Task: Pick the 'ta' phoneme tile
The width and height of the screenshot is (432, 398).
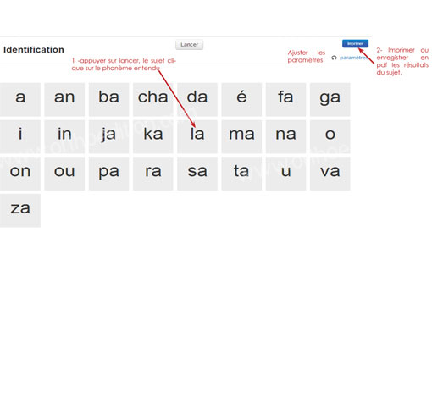Action: click(241, 174)
